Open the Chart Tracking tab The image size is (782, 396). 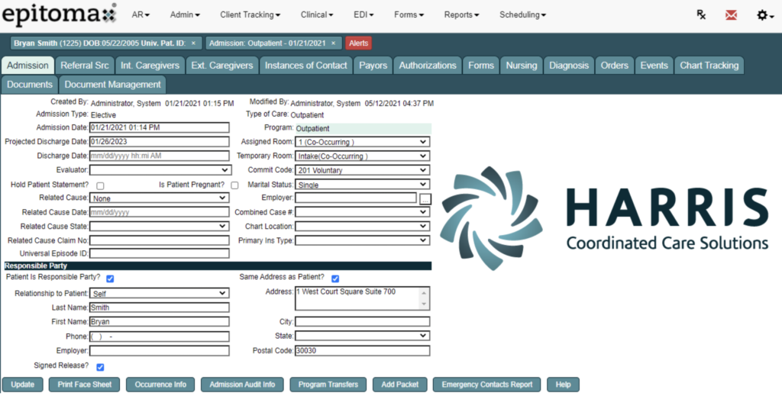click(x=709, y=66)
